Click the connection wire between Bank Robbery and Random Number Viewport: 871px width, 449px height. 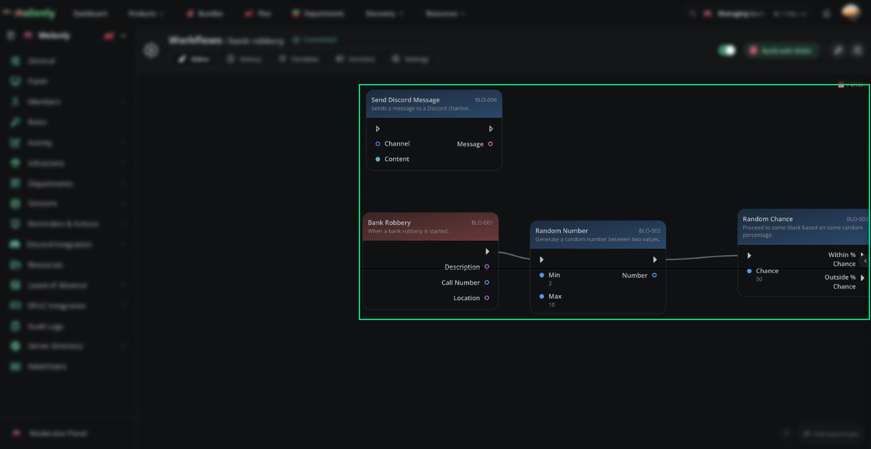point(514,255)
